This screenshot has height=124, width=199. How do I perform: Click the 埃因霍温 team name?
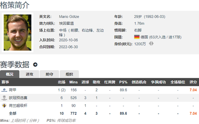click(x=66, y=24)
